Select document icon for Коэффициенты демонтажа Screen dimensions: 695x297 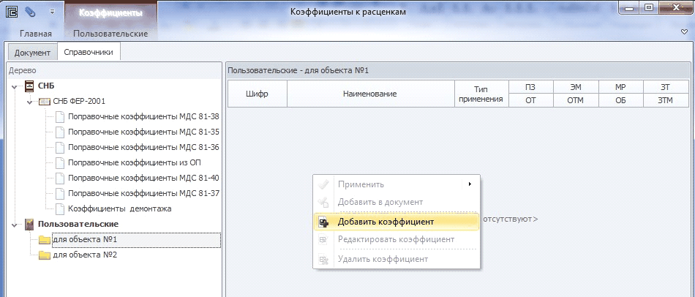click(60, 208)
